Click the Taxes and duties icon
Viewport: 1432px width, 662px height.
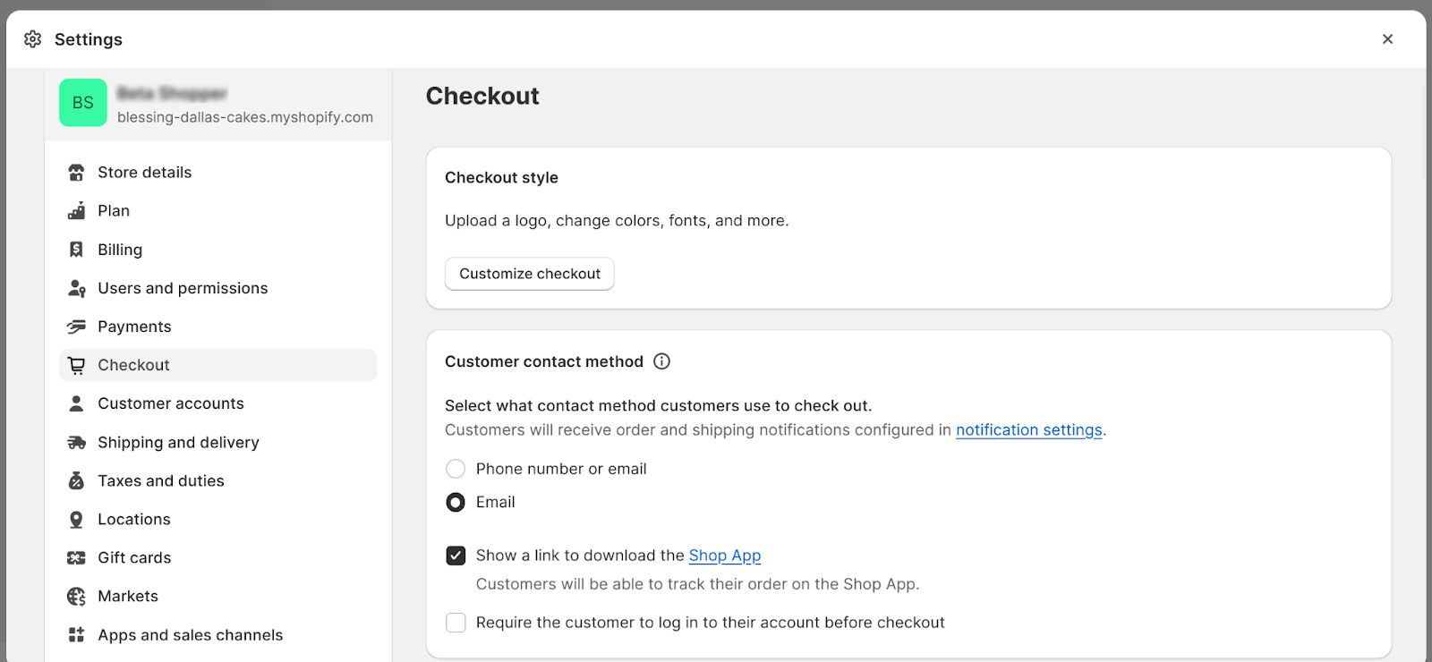tap(77, 481)
